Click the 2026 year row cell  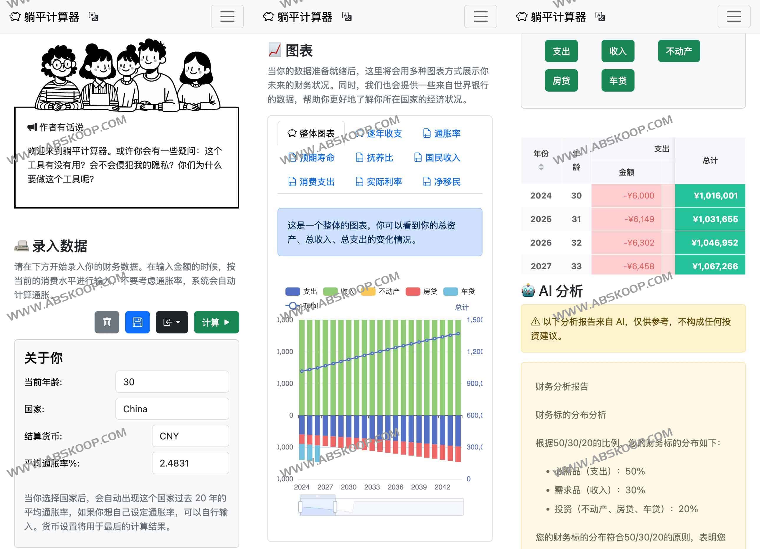pos(541,242)
